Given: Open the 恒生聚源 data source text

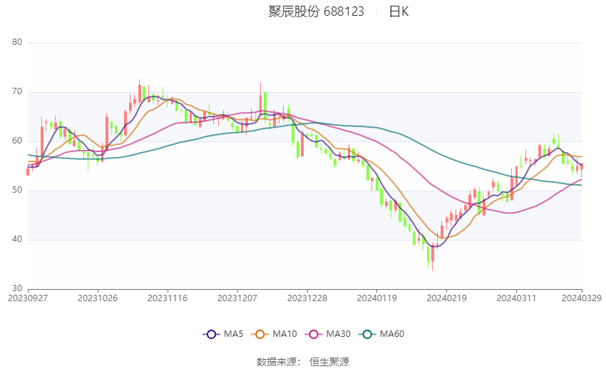Looking at the screenshot, I should (329, 362).
